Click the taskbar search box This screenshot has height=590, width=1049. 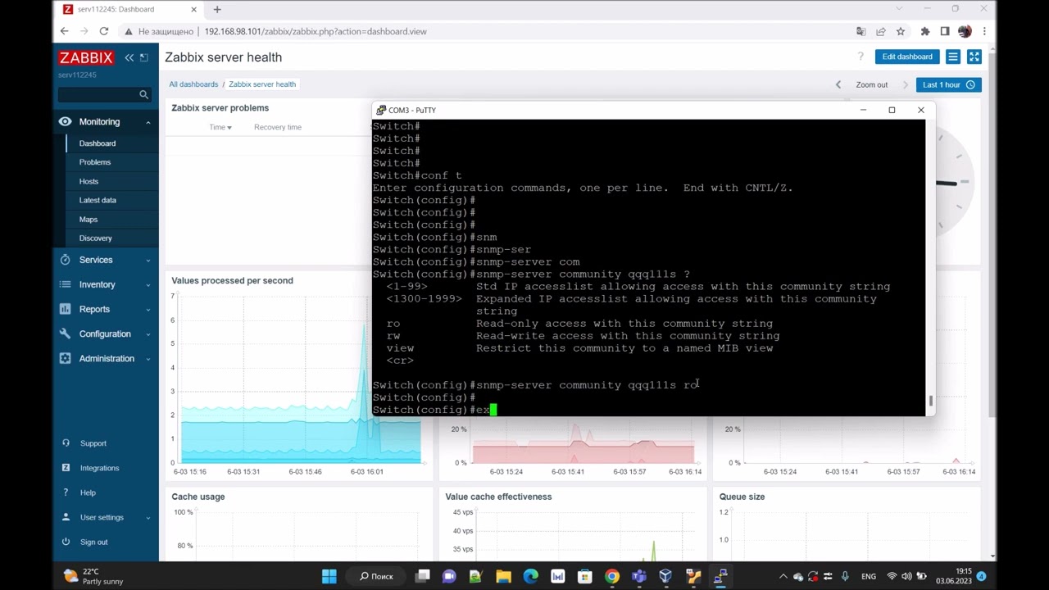pos(376,576)
